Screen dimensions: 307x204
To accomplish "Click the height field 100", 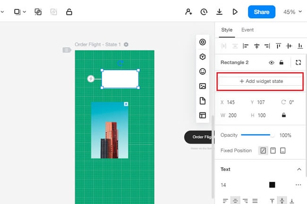I will [262, 115].
